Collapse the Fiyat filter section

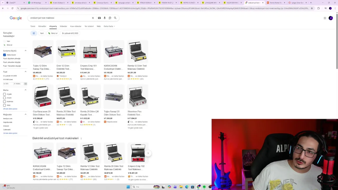click(26, 72)
